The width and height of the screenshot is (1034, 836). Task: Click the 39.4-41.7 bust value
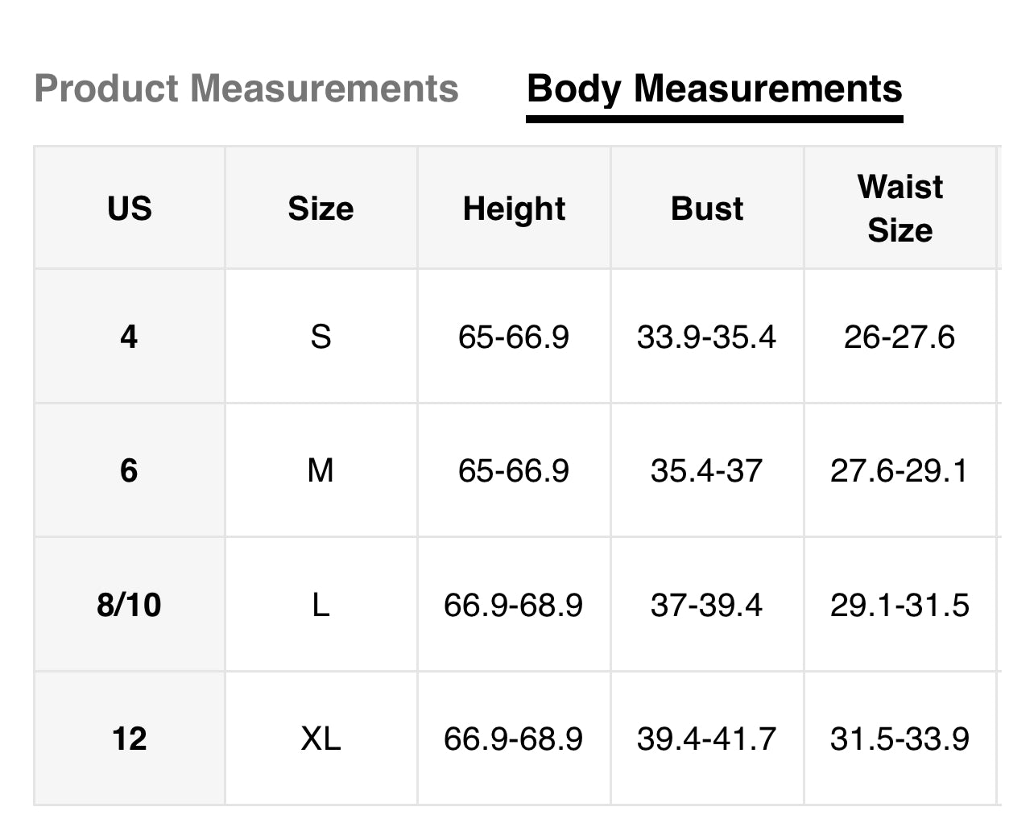706,739
